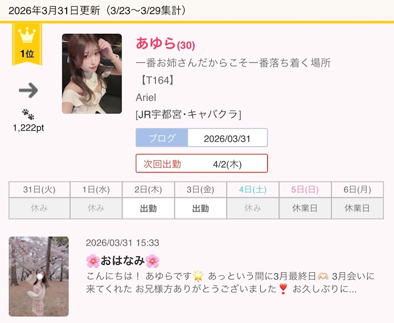
Task: Open the cherry blossom blog thumbnail
Action: pyautogui.click(x=38, y=276)
